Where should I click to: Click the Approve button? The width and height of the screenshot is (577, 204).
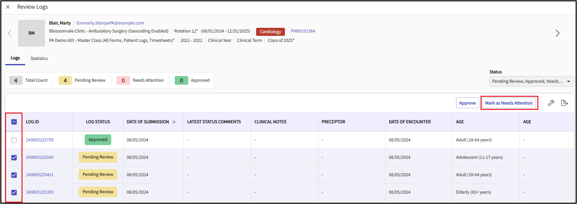point(467,103)
